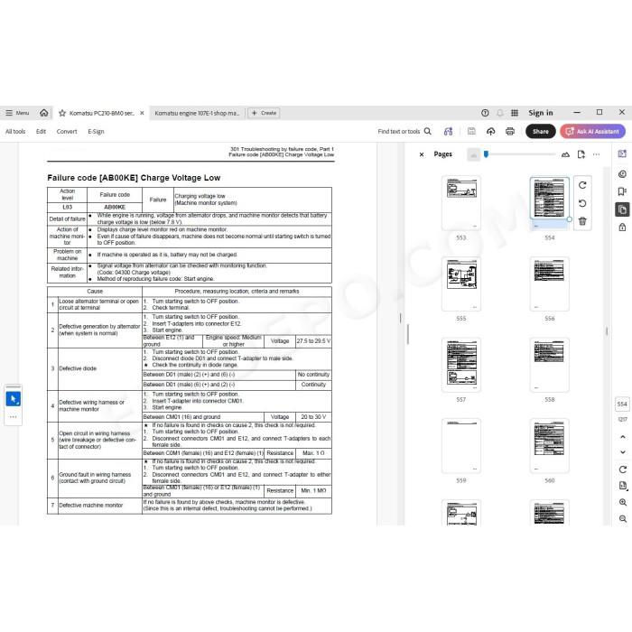
Task: Zoom out with magnifier minus icon
Action: (x=622, y=519)
